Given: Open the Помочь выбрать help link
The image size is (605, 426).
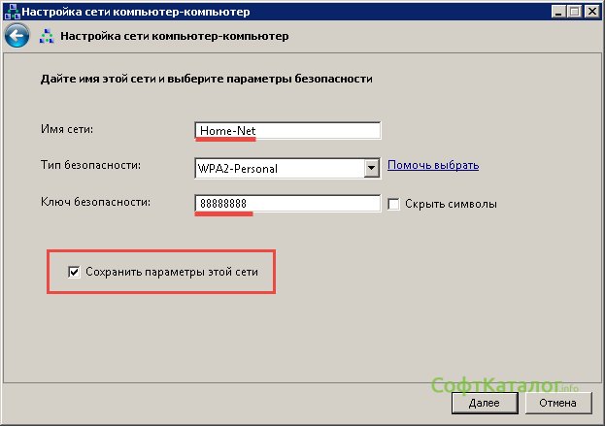Looking at the screenshot, I should (433, 166).
